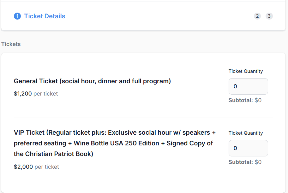This screenshot has width=288, height=193.
Task: Click 'the Christian Patriot Book' text
Action: [54, 154]
